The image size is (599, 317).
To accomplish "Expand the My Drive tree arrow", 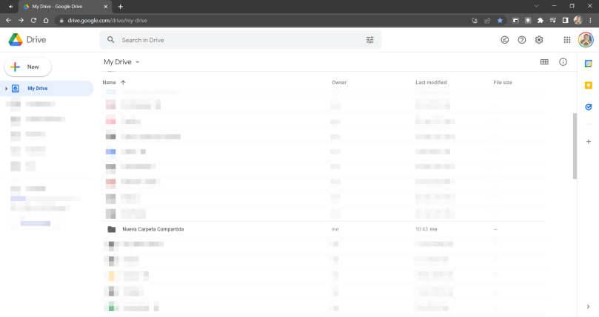I will 6,89.
